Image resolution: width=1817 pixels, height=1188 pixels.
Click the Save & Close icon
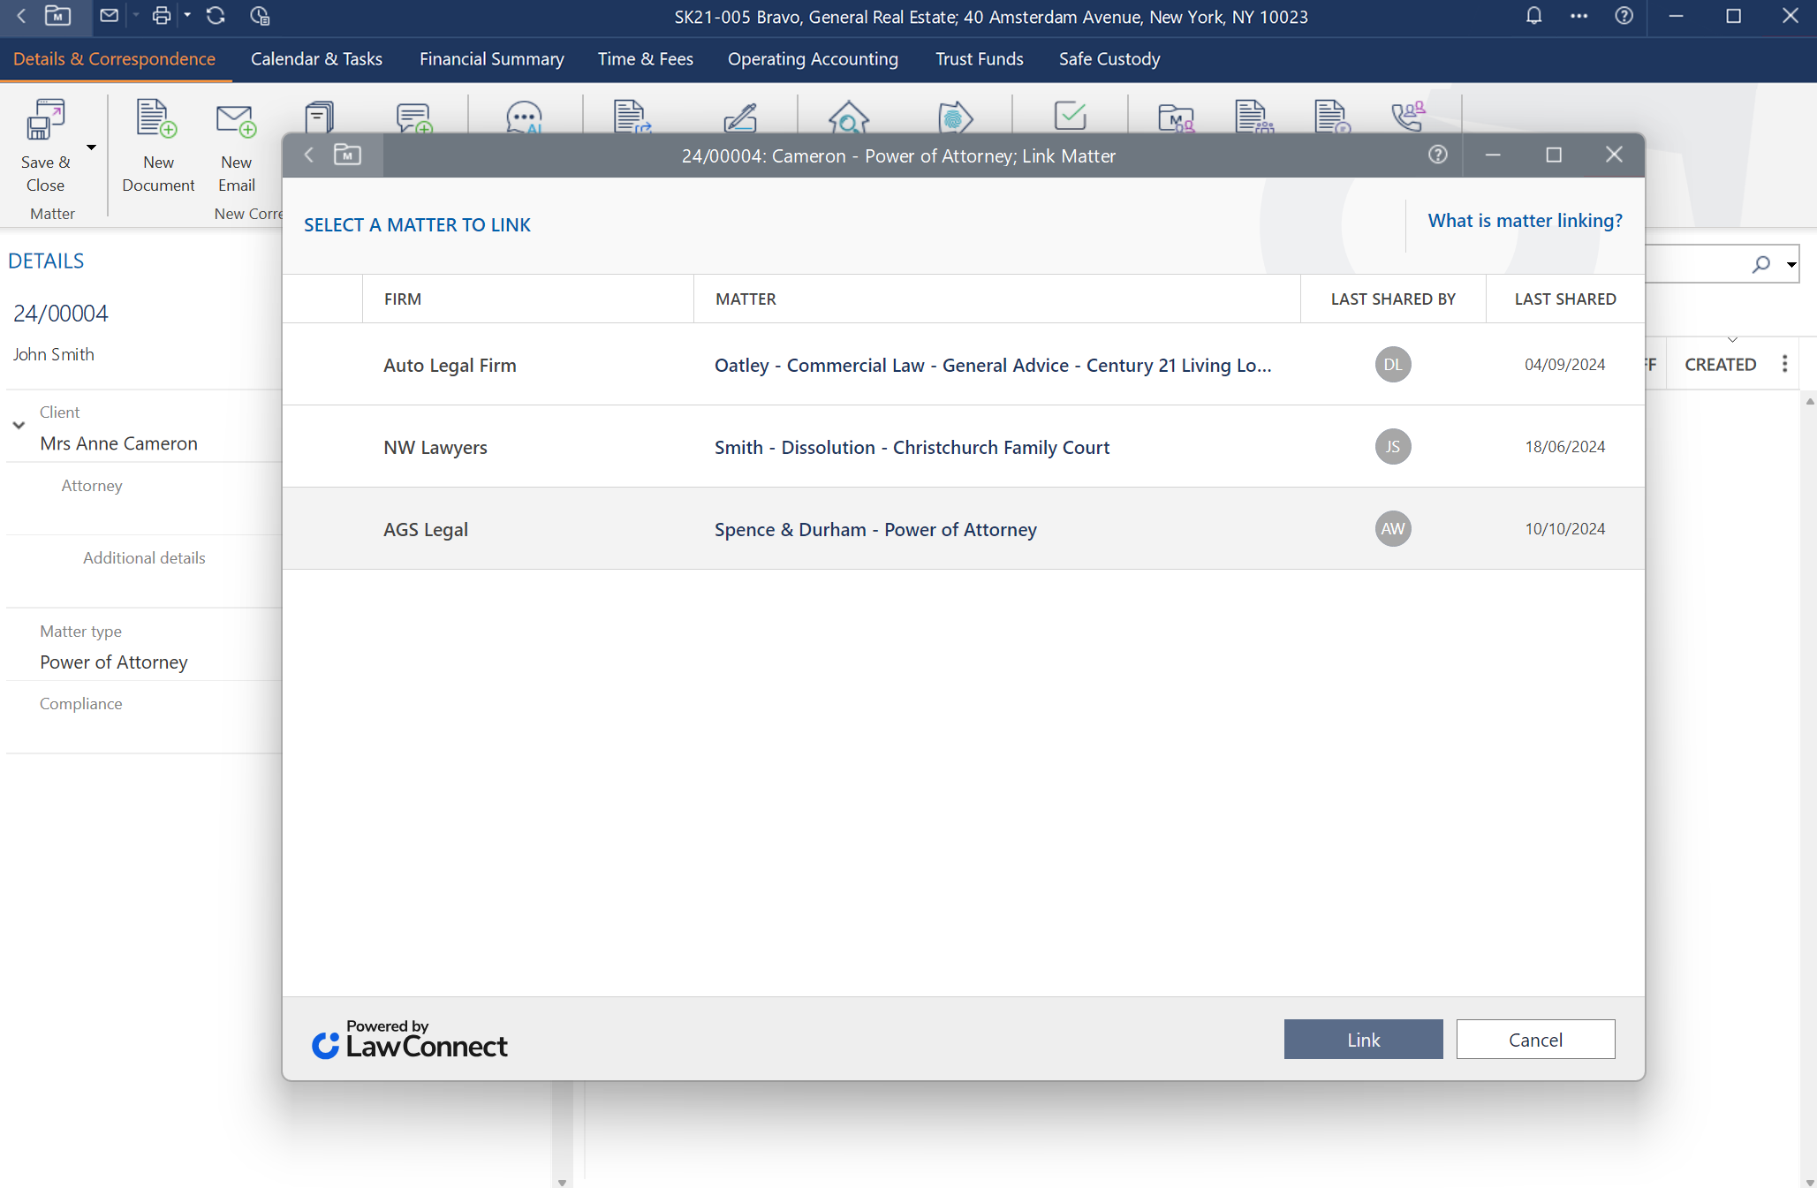[x=45, y=120]
